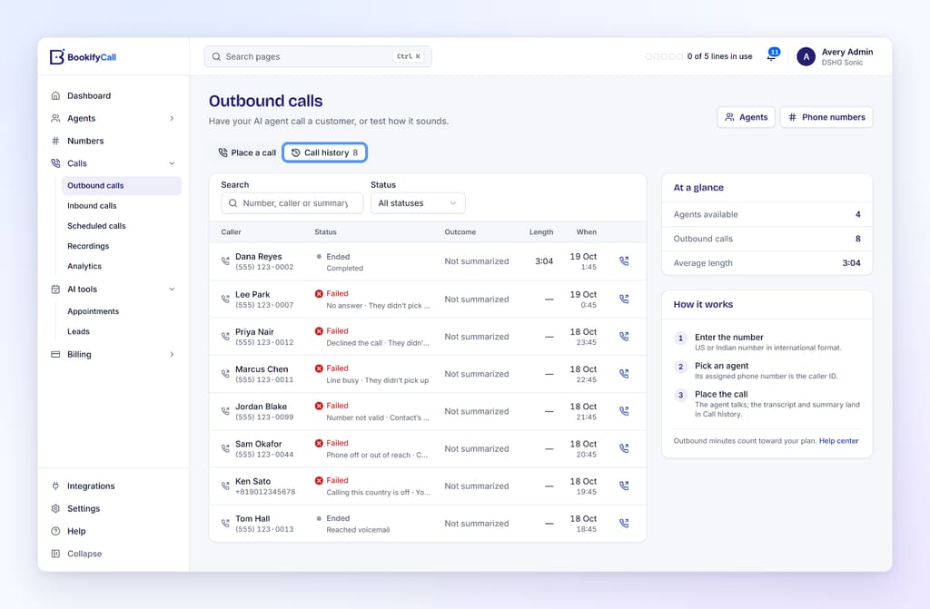Redial Jordan Blake using call-back icon
930x609 pixels.
pos(624,411)
